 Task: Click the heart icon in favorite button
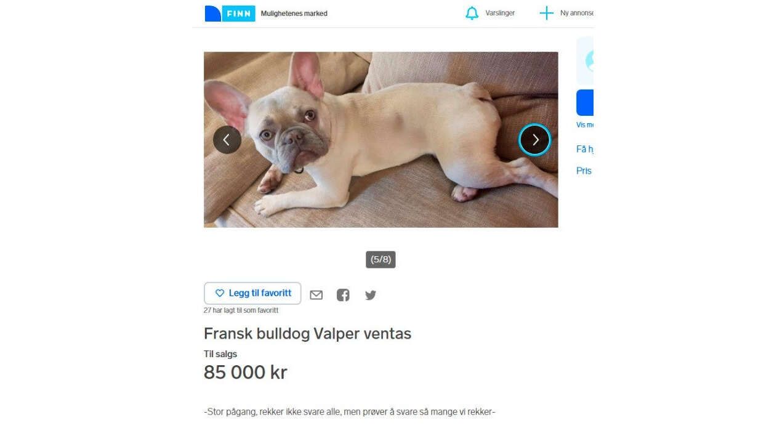(219, 293)
